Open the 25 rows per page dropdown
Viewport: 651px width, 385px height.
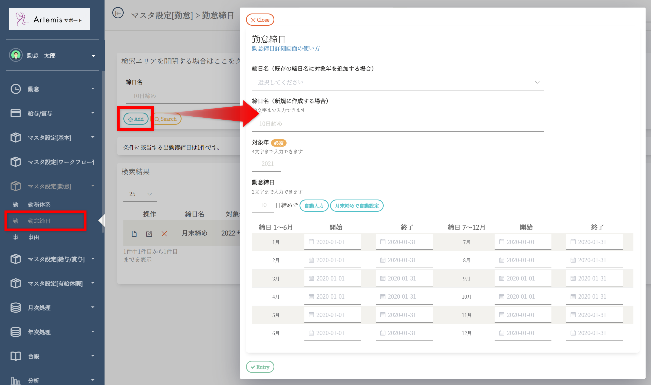point(140,194)
